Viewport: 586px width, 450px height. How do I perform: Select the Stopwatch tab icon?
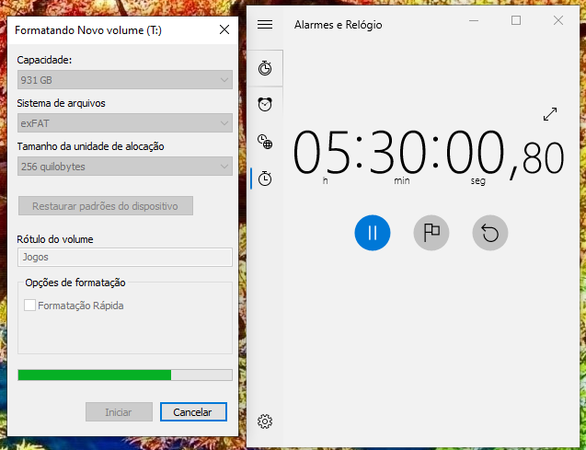[265, 179]
